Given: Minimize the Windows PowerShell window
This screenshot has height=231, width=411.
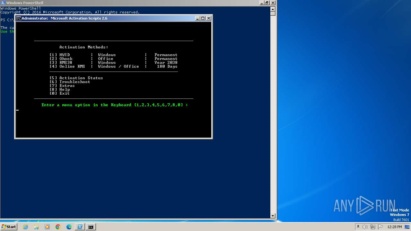Looking at the screenshot, I should [261, 3].
